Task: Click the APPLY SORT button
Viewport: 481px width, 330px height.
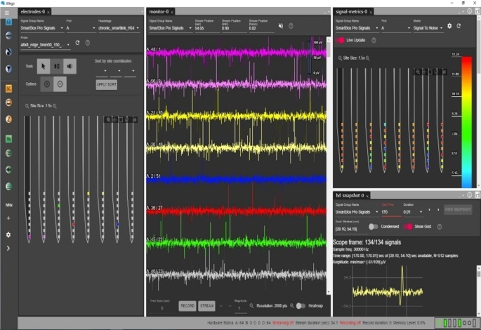Action: click(107, 85)
